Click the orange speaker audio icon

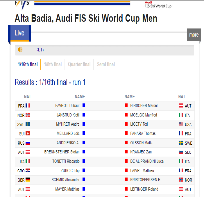click(x=20, y=50)
